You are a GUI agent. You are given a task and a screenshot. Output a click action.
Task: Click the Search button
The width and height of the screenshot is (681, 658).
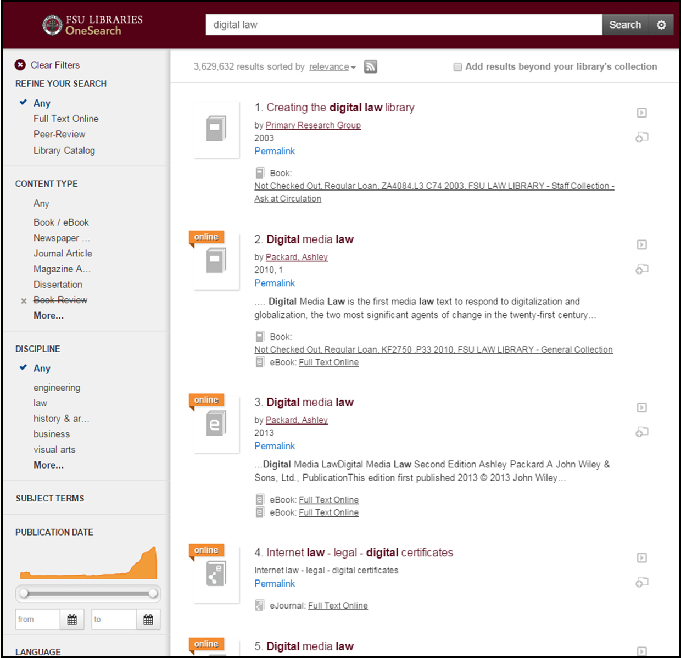coord(624,24)
